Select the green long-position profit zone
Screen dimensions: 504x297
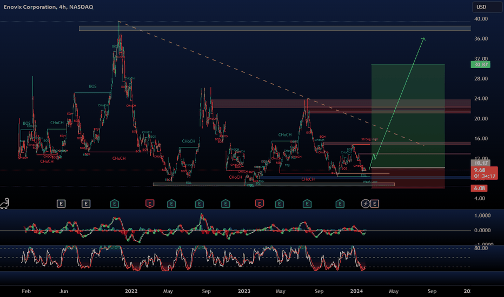(x=408, y=116)
